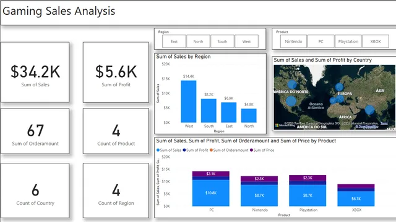Filter by South region slicer

pos(222,41)
